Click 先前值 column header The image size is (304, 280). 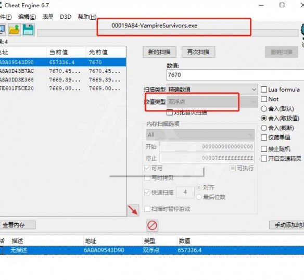(x=106, y=52)
